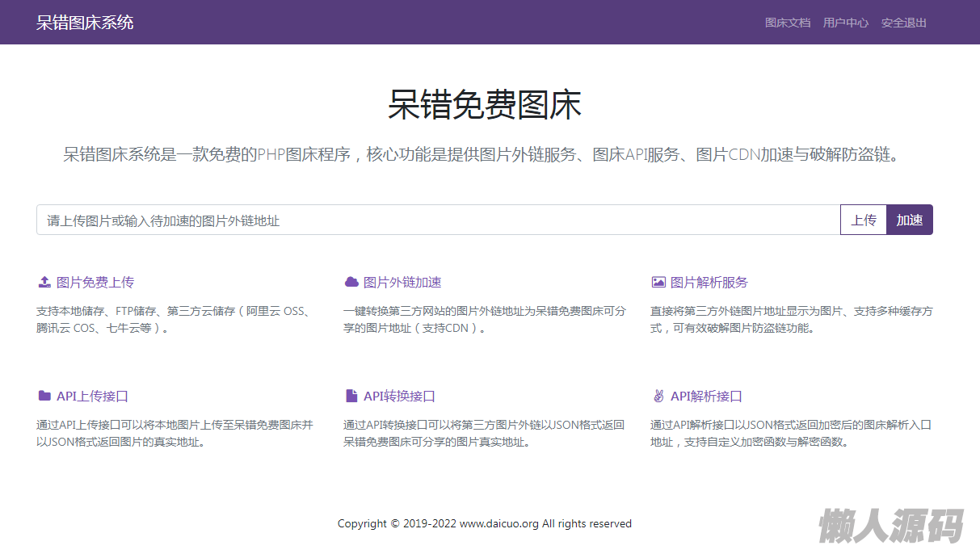The width and height of the screenshot is (980, 554).
Task: Open the 图片外链加速 heading link
Action: (402, 282)
